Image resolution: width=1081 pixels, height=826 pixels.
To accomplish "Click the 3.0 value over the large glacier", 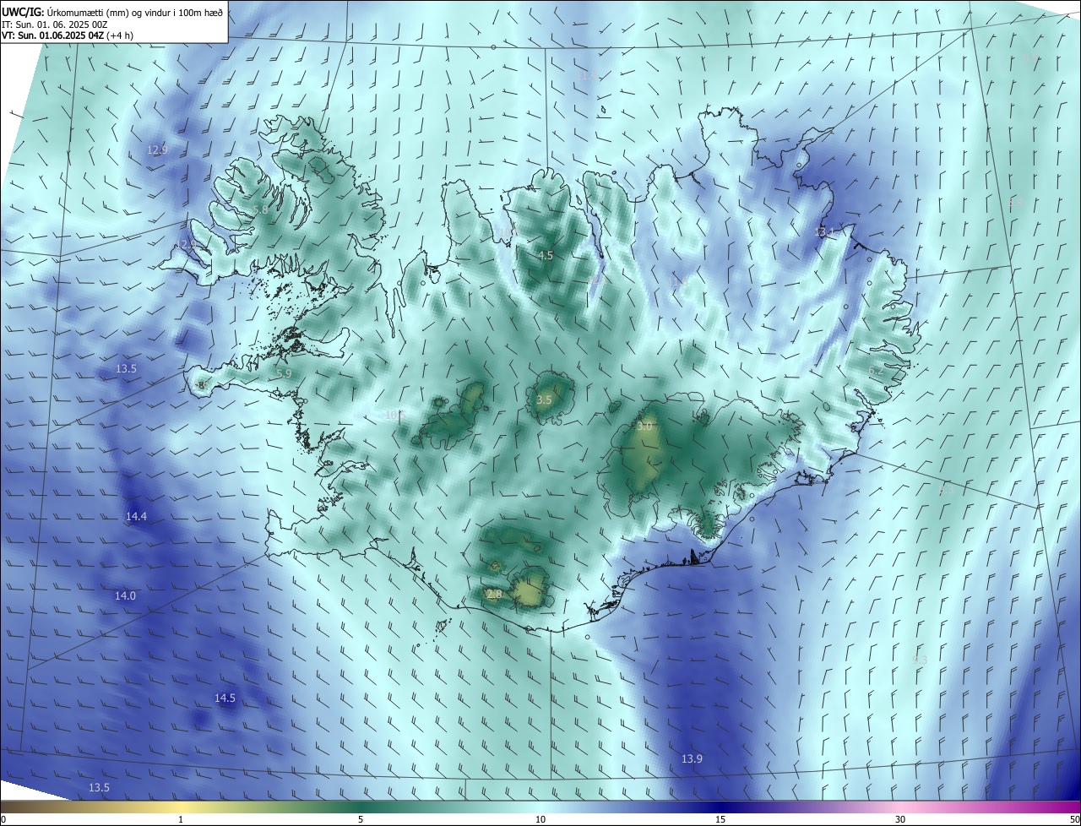I will point(644,427).
